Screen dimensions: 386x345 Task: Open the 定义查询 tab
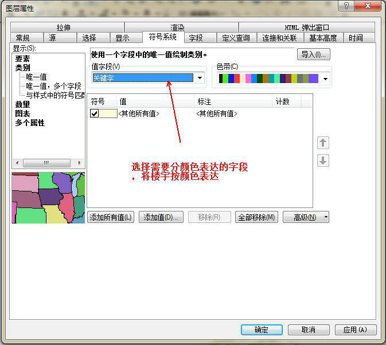tap(236, 38)
